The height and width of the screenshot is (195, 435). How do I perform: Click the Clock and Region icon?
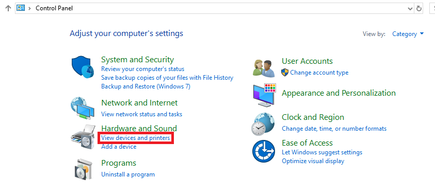pyautogui.click(x=263, y=123)
